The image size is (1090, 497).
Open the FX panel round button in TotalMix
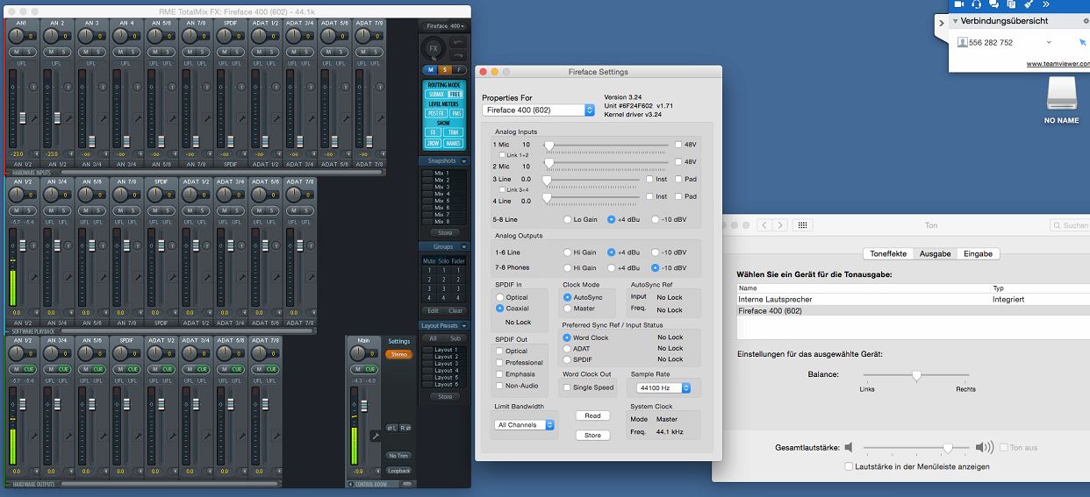(433, 48)
